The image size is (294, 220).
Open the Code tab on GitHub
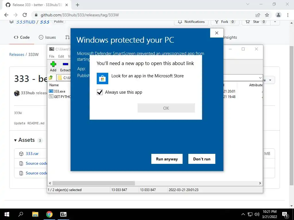click(22, 37)
